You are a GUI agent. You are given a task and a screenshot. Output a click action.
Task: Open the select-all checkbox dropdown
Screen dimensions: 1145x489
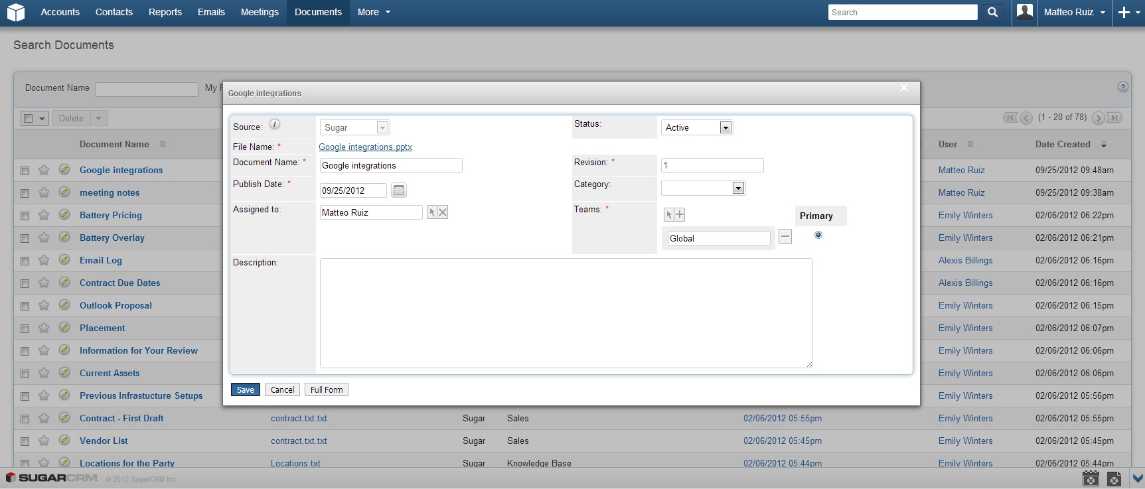[x=42, y=119]
